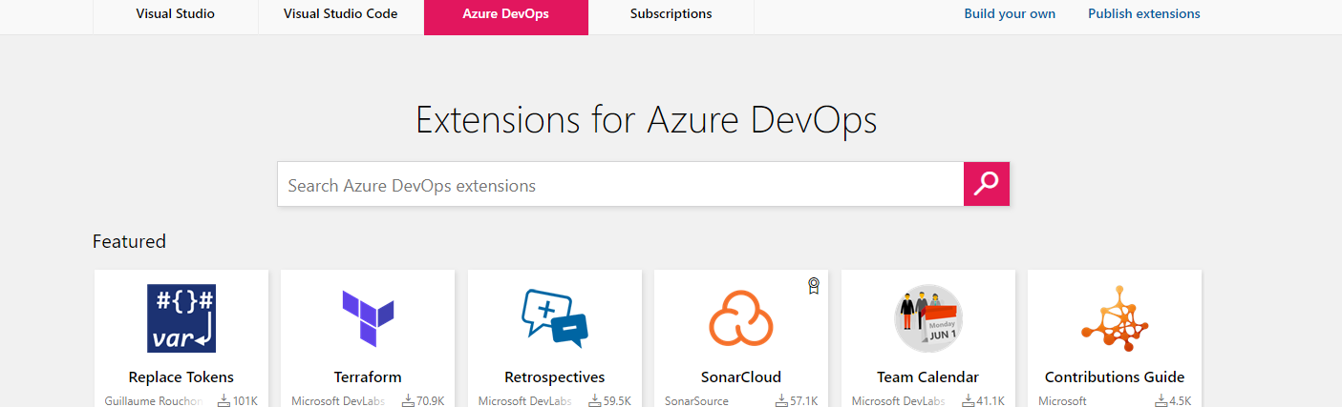
Task: Click the Extensions for Azure DevOps heading
Action: click(647, 121)
